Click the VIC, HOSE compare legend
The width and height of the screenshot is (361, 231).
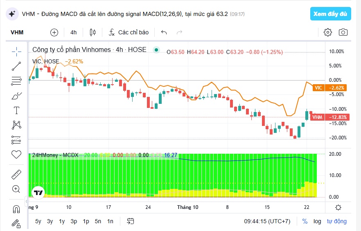(x=45, y=61)
